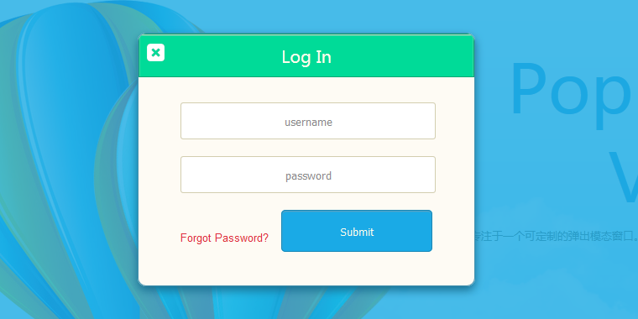Click into the username input field
Image resolution: width=638 pixels, height=319 pixels.
[308, 121]
